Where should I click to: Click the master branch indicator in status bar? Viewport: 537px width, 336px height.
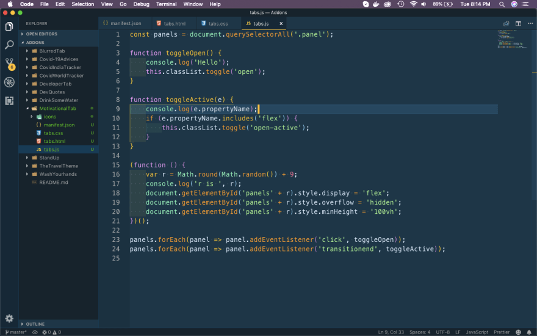click(16, 332)
